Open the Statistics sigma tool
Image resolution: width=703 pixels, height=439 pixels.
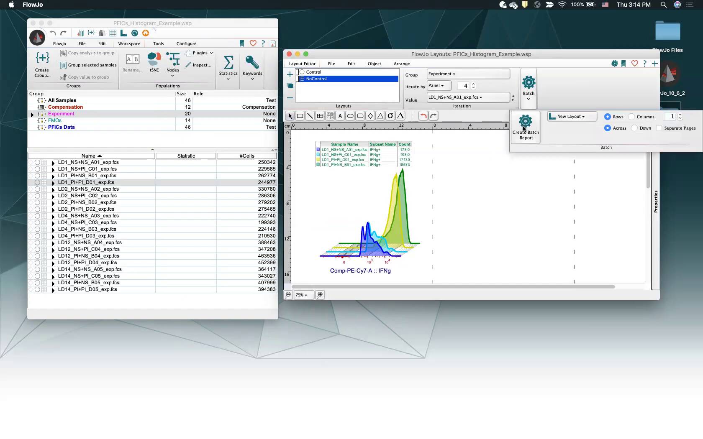point(228,63)
